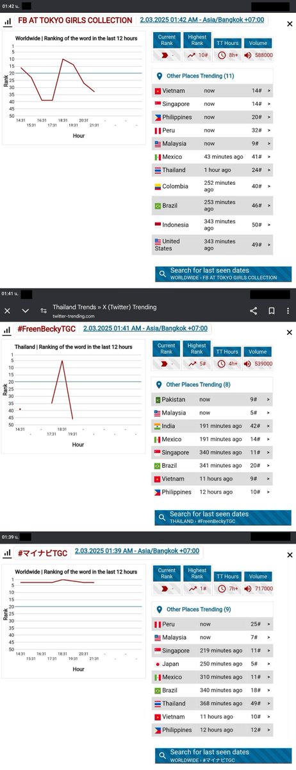Screen dimensions: 296x770
Task: Expand arrow on Peru 32# row
Action: point(269,131)
